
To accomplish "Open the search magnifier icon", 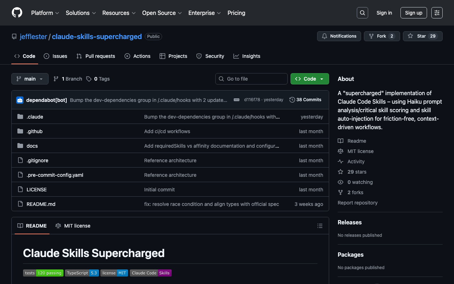I will click(362, 13).
